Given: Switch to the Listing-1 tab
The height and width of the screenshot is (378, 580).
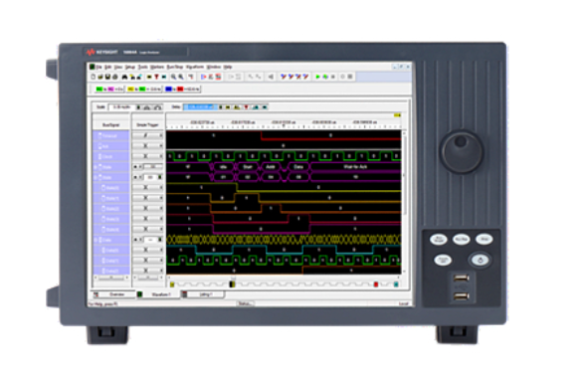Looking at the screenshot, I should [203, 294].
